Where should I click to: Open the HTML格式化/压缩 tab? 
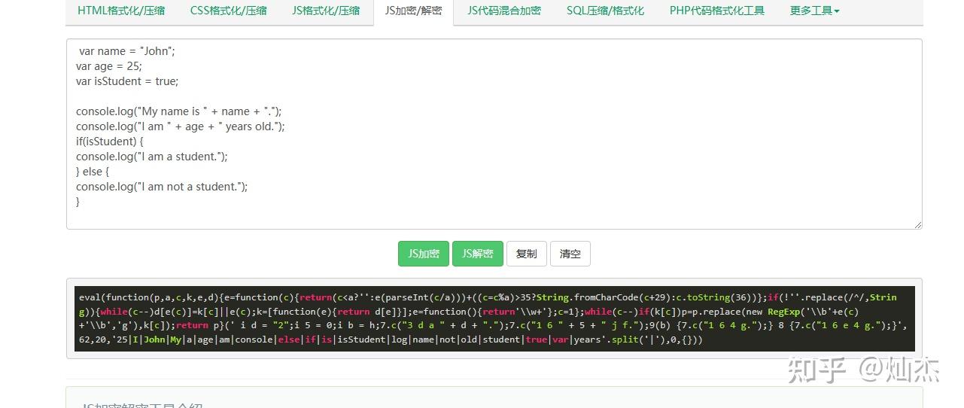121,11
